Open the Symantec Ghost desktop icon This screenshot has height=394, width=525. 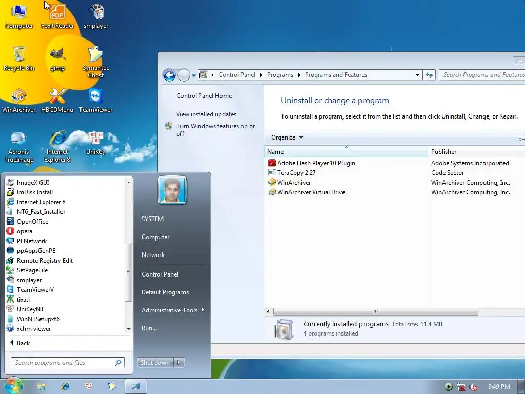click(96, 62)
